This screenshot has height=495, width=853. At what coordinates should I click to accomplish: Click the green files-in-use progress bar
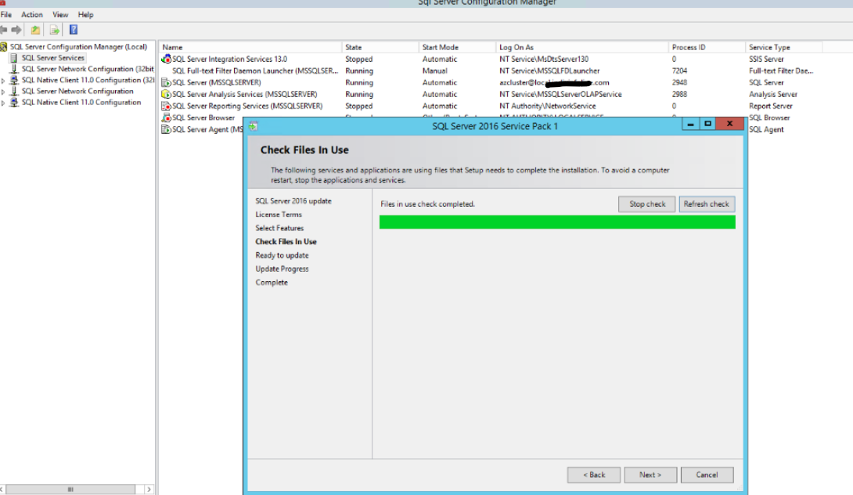tap(557, 222)
